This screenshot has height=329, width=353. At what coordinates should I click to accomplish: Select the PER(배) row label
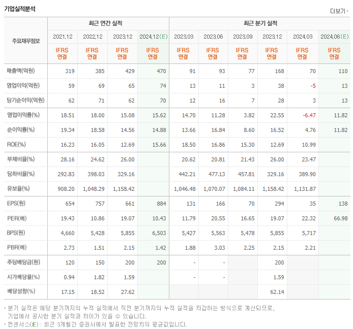click(x=17, y=218)
